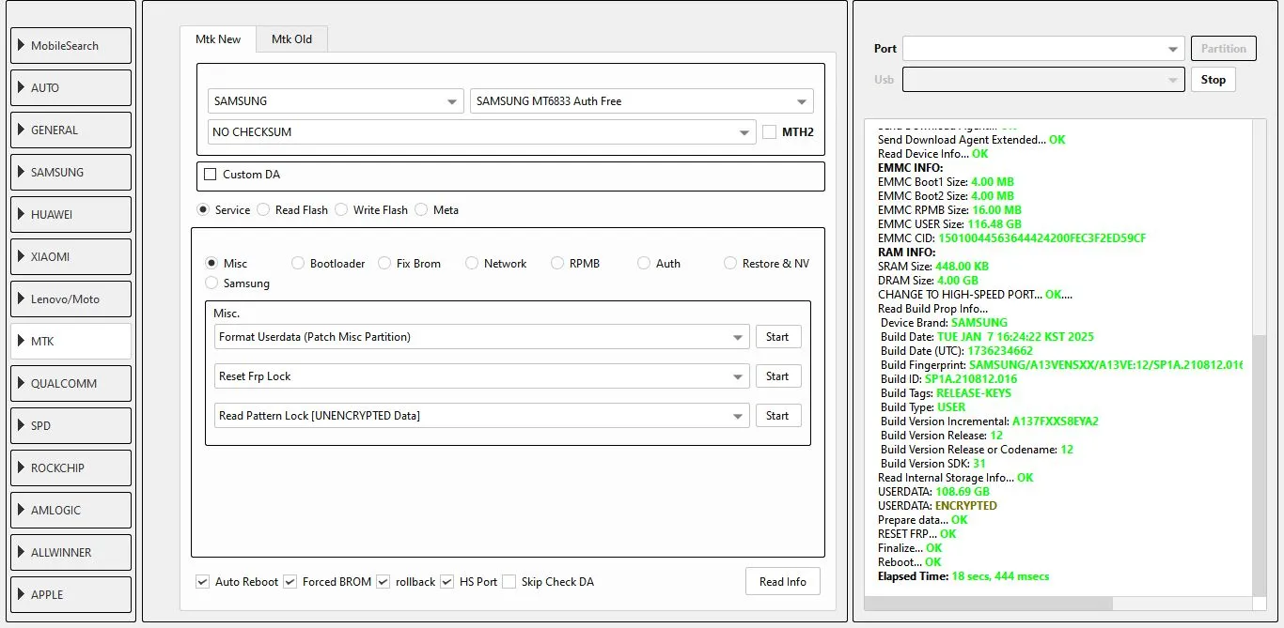The image size is (1284, 628).
Task: Enable Skip Check DA option
Action: click(509, 582)
